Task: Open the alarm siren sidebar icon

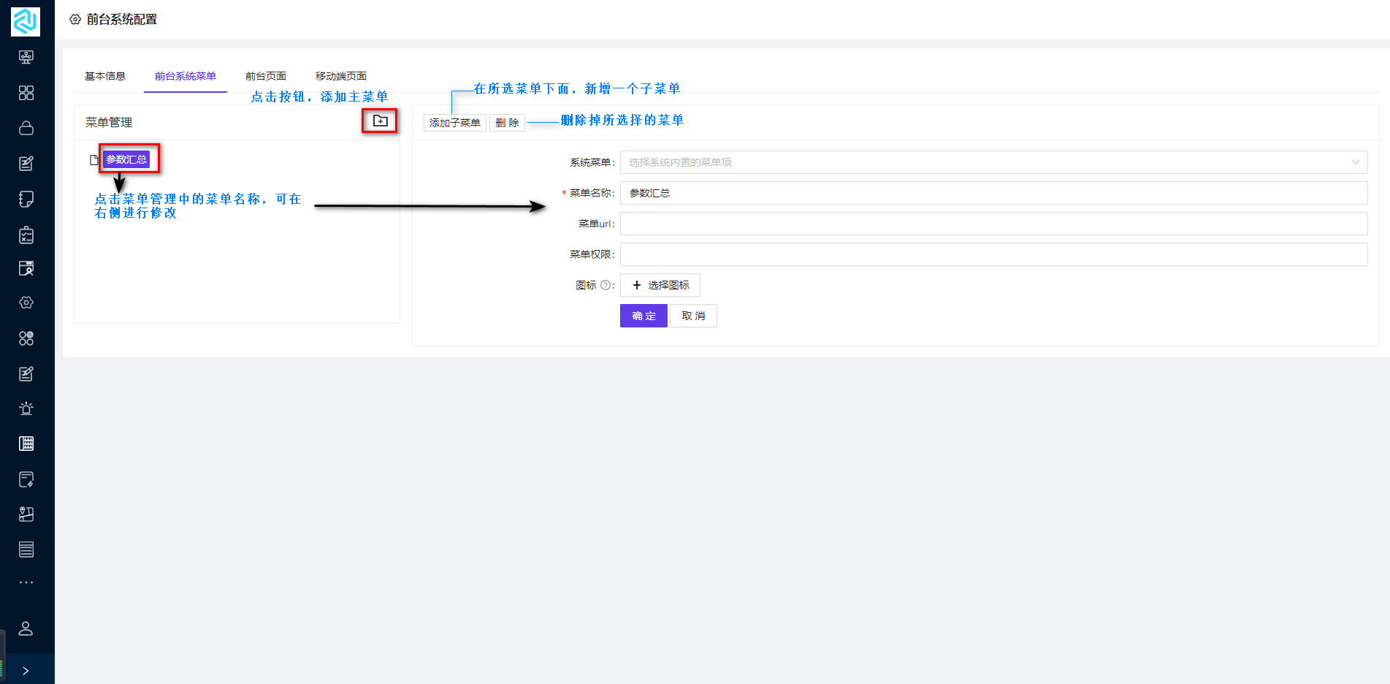Action: pos(26,408)
